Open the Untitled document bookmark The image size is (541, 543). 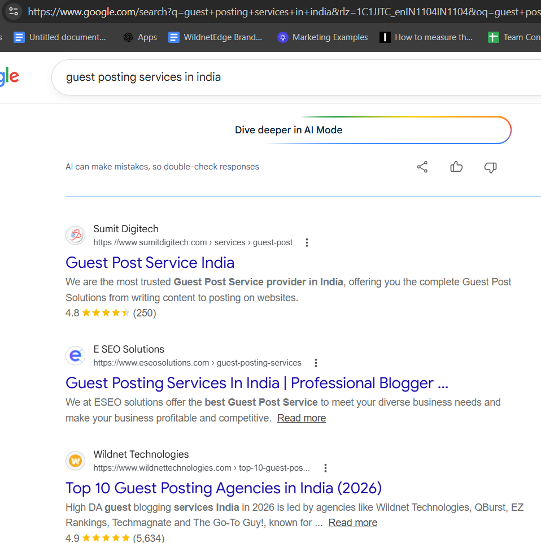(59, 37)
